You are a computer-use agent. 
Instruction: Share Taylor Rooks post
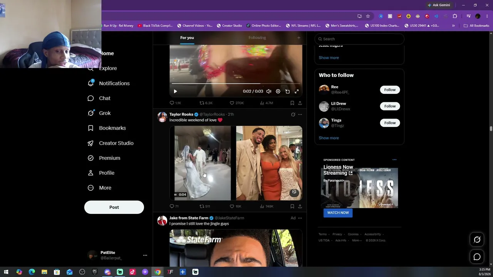300,207
